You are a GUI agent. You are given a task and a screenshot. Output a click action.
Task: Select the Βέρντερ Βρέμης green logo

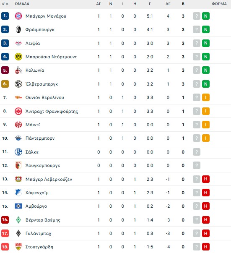tap(18, 220)
